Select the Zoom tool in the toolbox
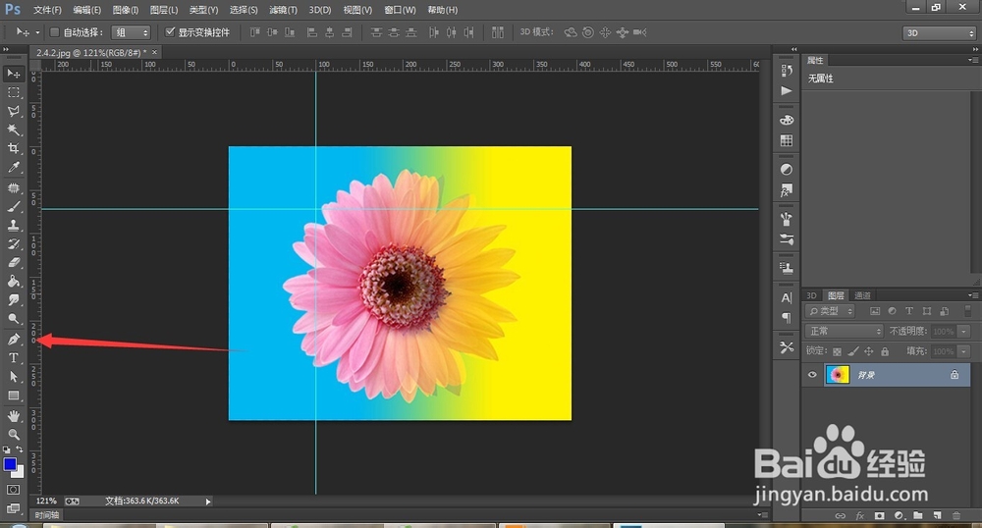The width and height of the screenshot is (982, 528). coord(14,434)
